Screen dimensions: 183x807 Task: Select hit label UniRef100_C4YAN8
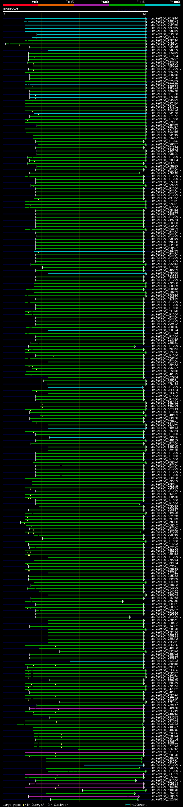point(164,721)
